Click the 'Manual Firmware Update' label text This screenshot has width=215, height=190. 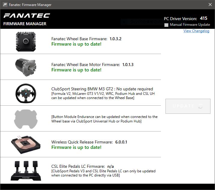click(x=190, y=25)
